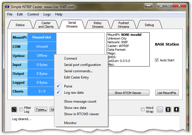The height and width of the screenshot is (135, 192).
Task: Select Serial port configuration menu entry
Action: (82, 65)
